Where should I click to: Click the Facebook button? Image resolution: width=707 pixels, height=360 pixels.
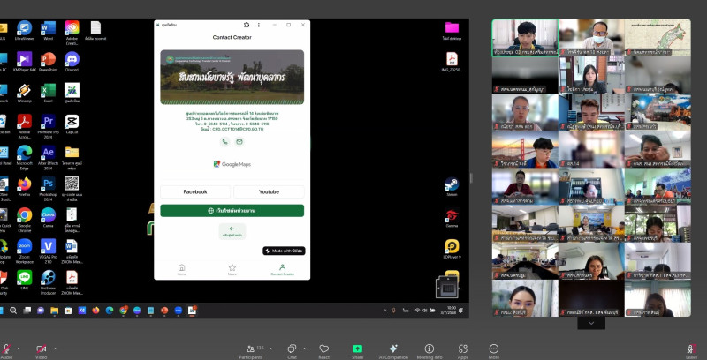[x=195, y=191]
